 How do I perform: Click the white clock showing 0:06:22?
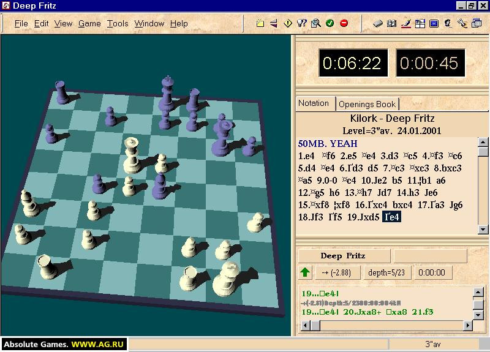click(x=353, y=63)
